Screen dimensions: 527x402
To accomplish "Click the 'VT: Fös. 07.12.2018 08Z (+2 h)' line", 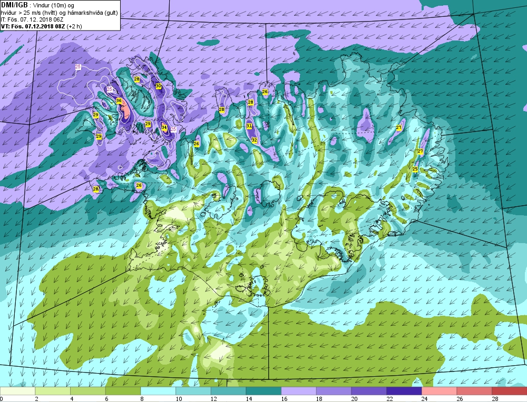I will pos(41,26).
